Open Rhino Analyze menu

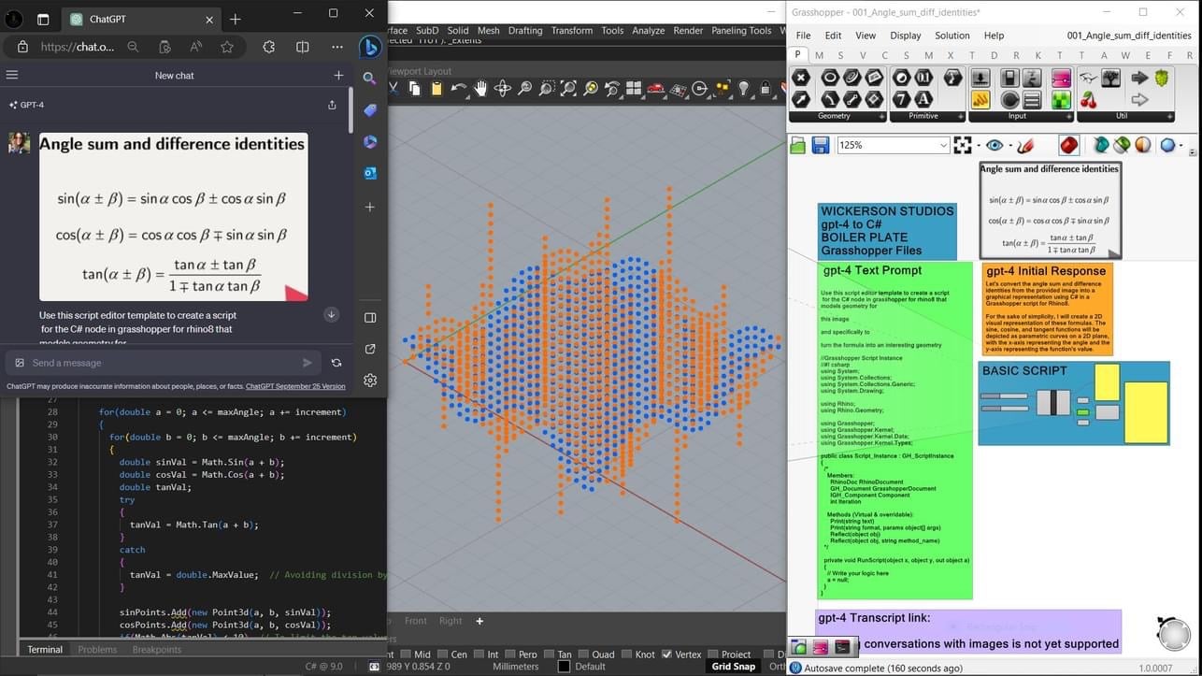pos(648,30)
